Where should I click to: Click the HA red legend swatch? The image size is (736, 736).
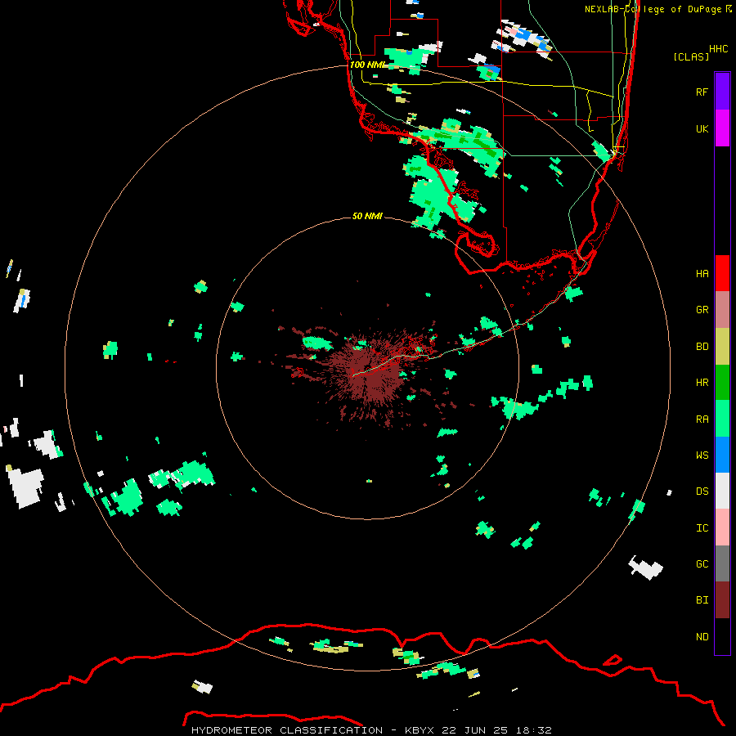pos(722,273)
